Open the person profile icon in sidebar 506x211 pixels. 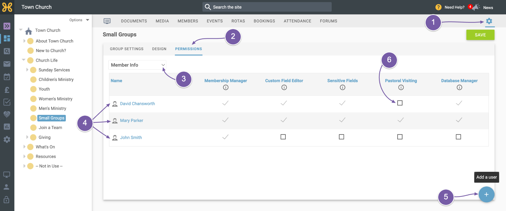(x=7, y=187)
